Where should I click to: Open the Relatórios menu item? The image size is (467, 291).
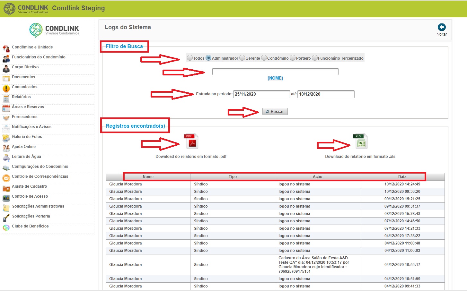pos(21,97)
